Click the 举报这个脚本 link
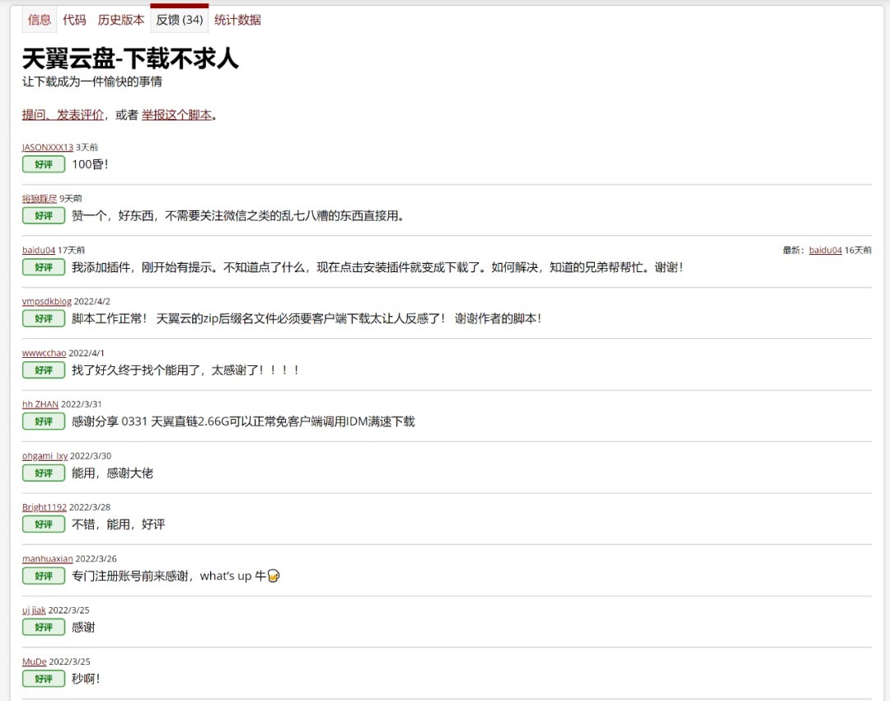This screenshot has width=890, height=701. point(176,115)
